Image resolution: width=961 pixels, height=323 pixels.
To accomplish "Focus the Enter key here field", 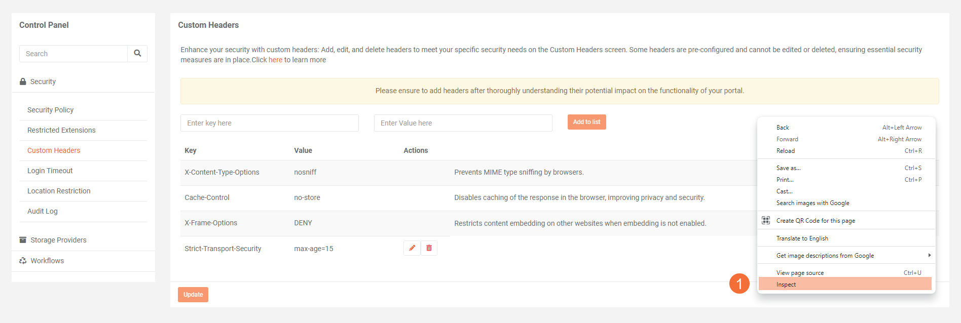I will [x=269, y=123].
